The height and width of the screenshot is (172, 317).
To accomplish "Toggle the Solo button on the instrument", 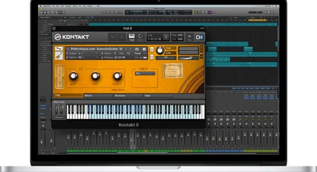I will pyautogui.click(x=152, y=49).
